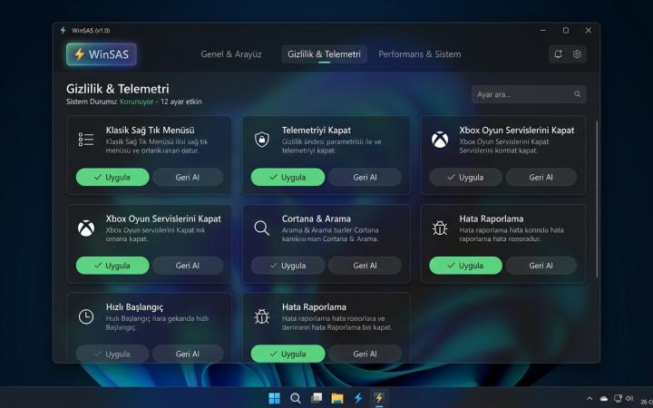Click Geri Al on Hata Raporlama 'bıs kapat' card
The image size is (653, 408).
(365, 354)
